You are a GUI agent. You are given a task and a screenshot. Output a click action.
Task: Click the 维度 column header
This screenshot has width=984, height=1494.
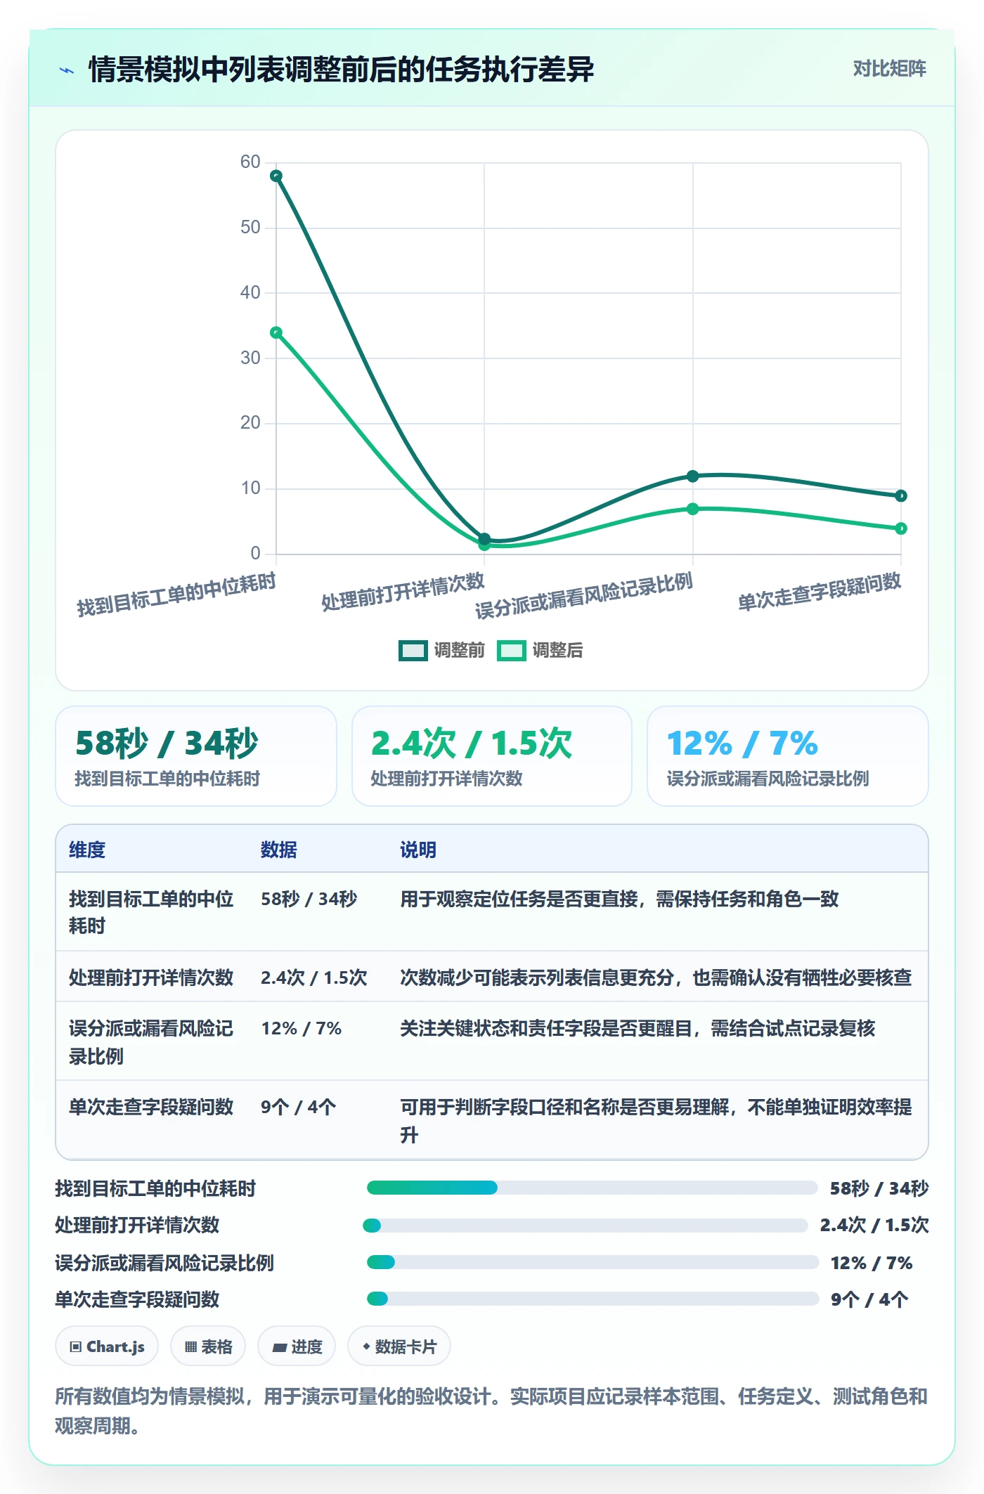[x=87, y=850]
